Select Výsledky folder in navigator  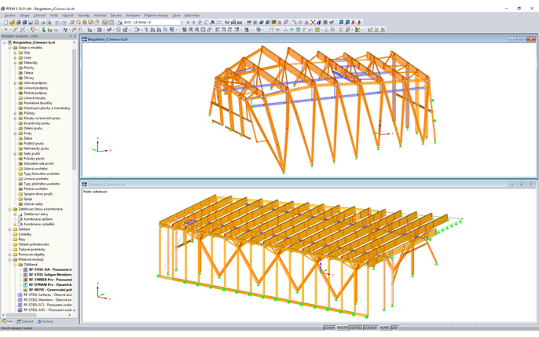pyautogui.click(x=25, y=234)
